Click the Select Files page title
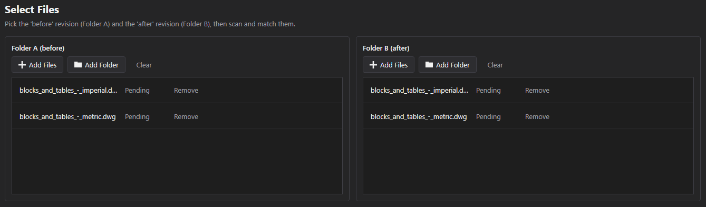706x207 pixels. coord(32,9)
